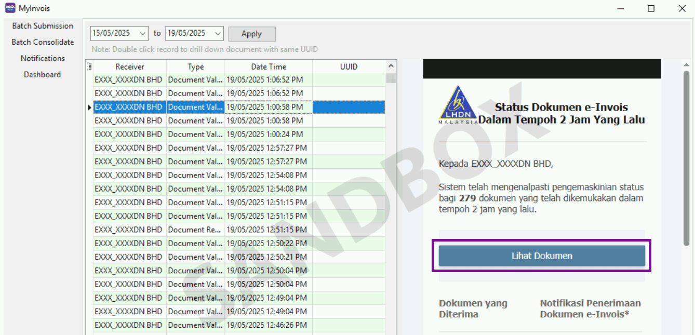Sort by the UUID column header
This screenshot has width=695, height=335.
coord(349,66)
